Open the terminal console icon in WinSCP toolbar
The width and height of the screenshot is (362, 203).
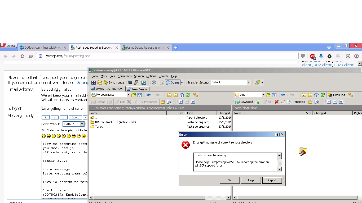[130, 82]
